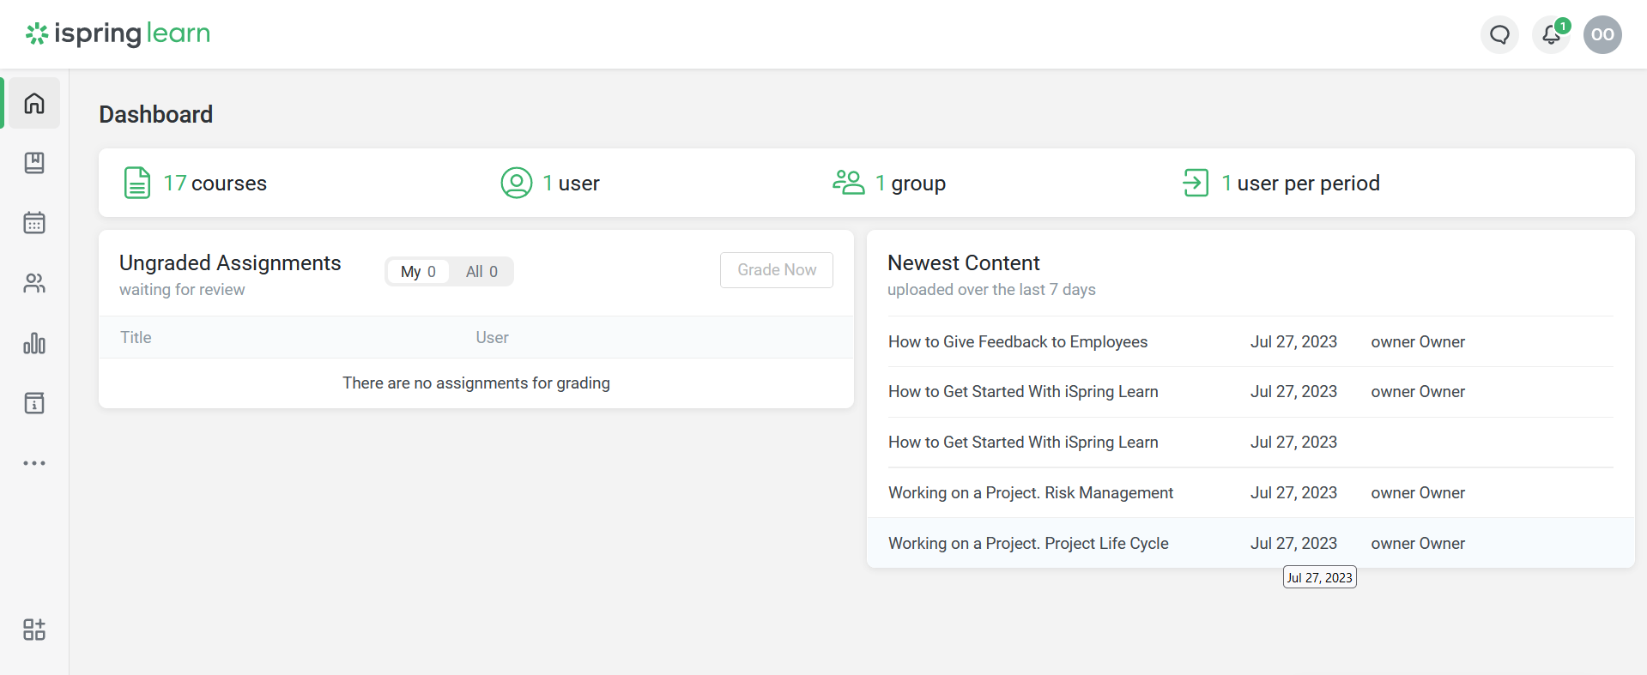Image resolution: width=1647 pixels, height=675 pixels.
Task: Open the chat bubble icon
Action: pyautogui.click(x=1499, y=35)
